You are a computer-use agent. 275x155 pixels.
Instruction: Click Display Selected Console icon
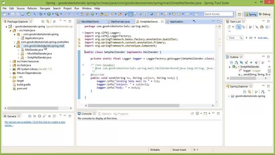[x=197, y=114]
